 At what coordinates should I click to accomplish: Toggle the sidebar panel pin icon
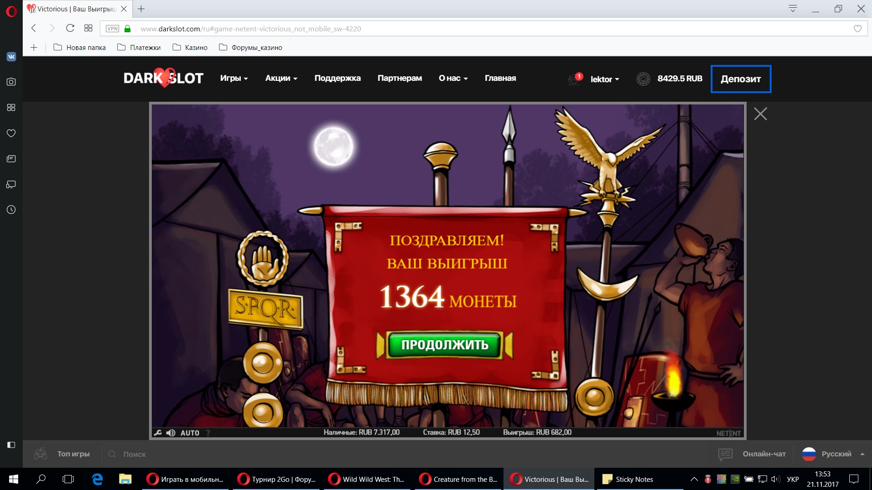click(11, 445)
